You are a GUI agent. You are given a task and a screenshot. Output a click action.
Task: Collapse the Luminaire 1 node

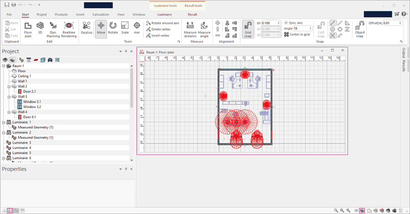tap(4, 122)
